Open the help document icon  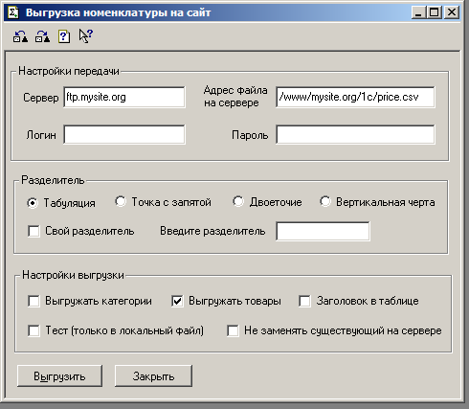tap(64, 36)
